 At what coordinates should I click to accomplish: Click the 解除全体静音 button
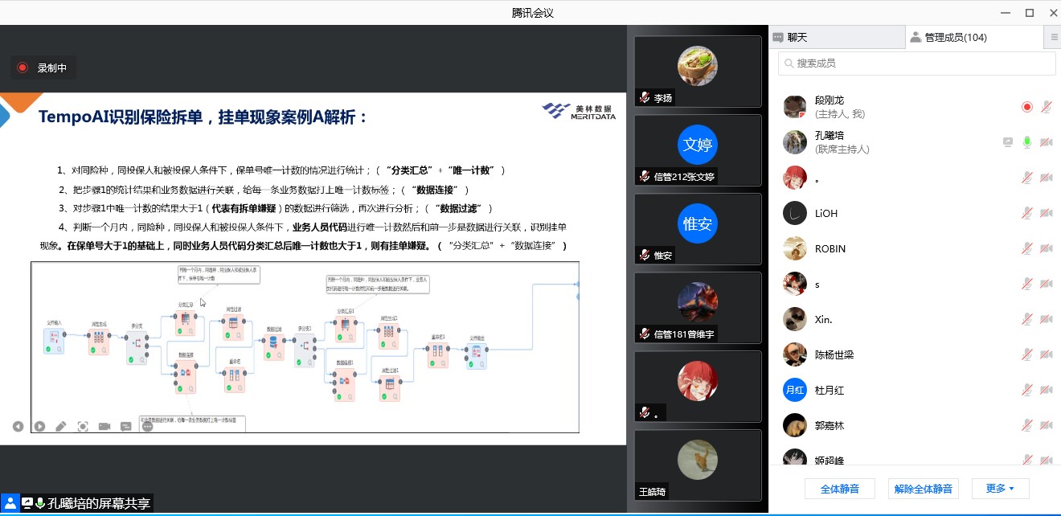click(x=923, y=488)
